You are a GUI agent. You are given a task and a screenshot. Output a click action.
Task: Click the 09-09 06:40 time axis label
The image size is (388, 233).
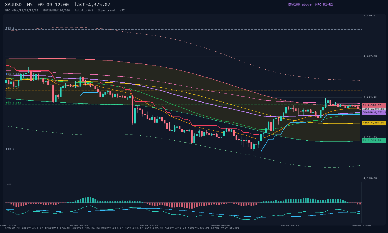click(221, 226)
